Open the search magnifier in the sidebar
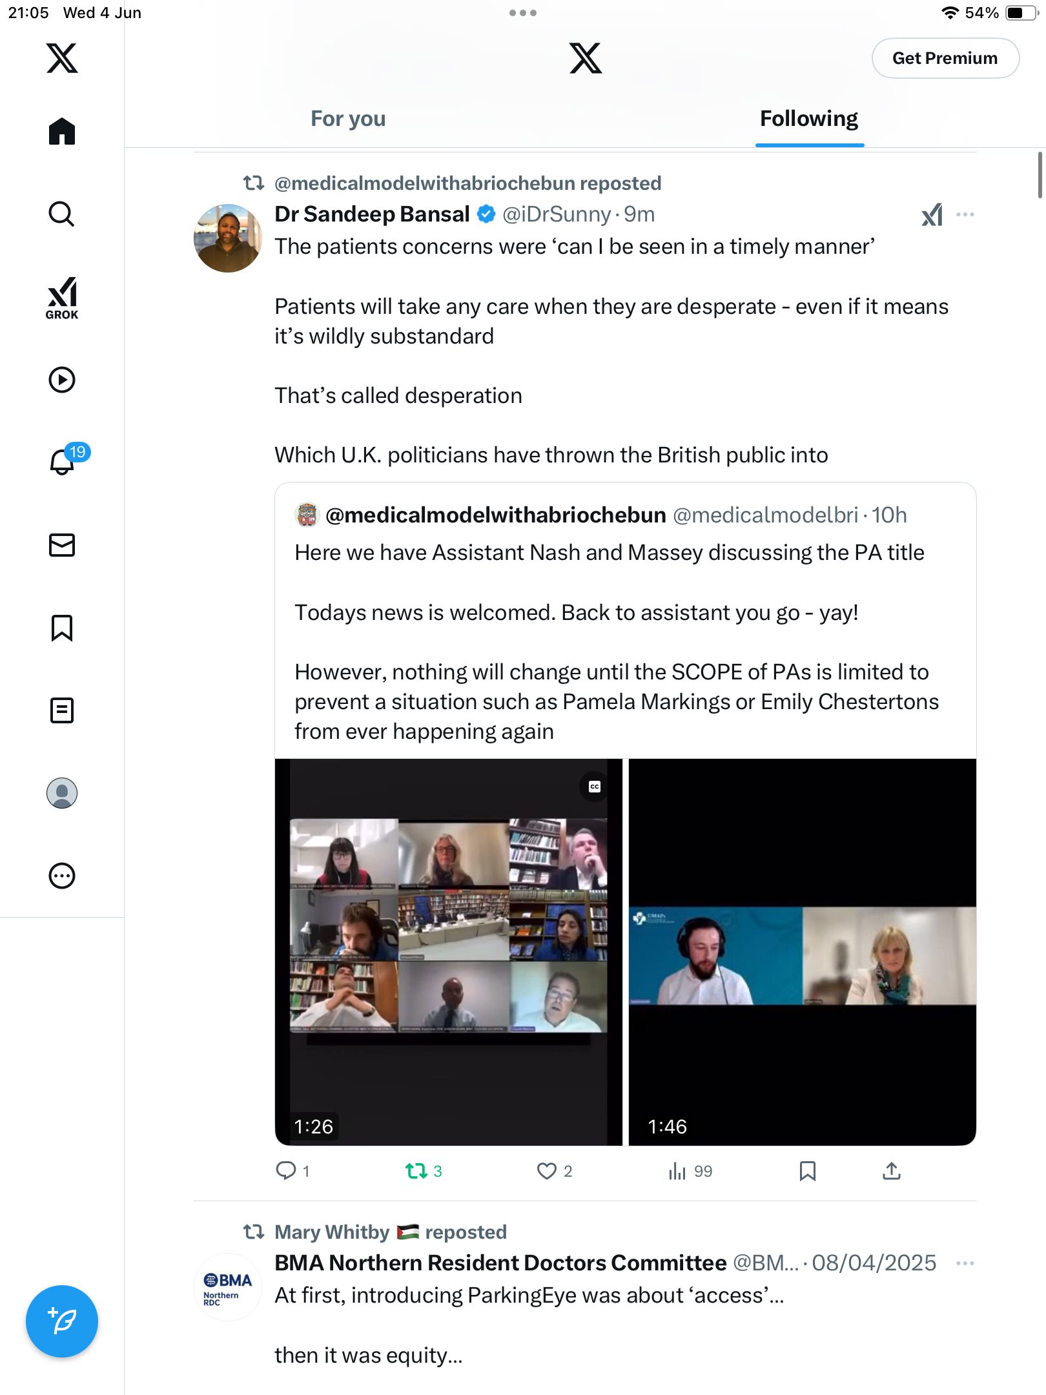1046x1395 pixels. (62, 214)
